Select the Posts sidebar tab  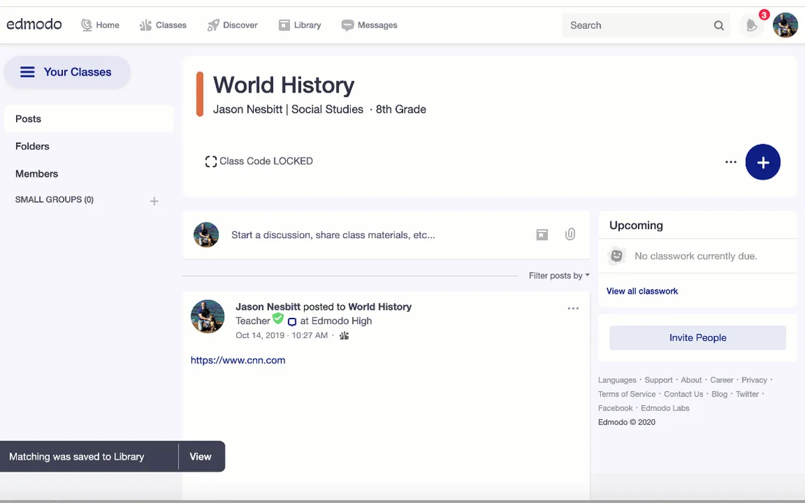(89, 119)
